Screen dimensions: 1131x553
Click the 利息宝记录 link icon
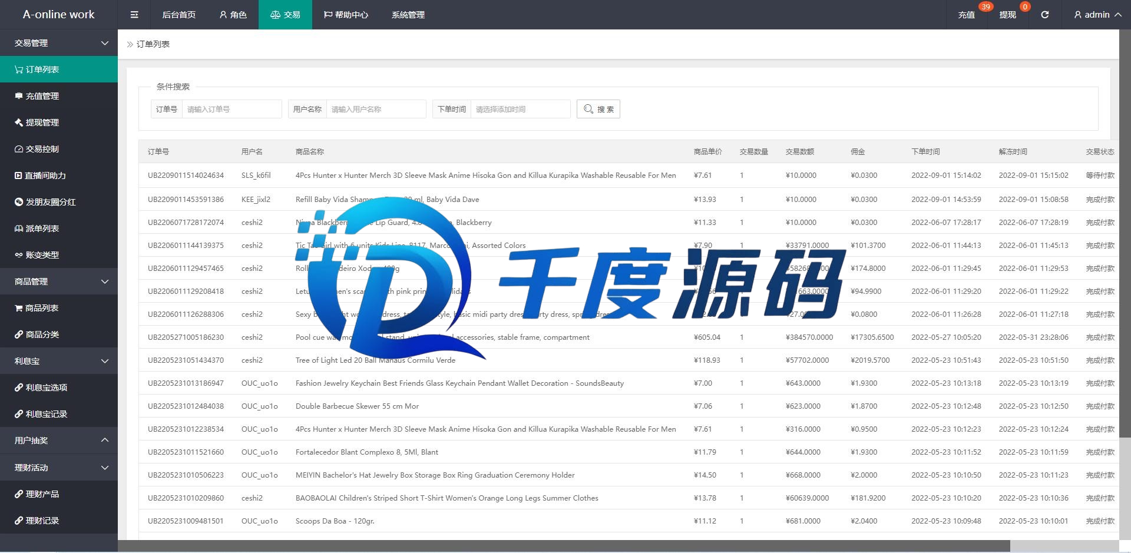coord(19,414)
